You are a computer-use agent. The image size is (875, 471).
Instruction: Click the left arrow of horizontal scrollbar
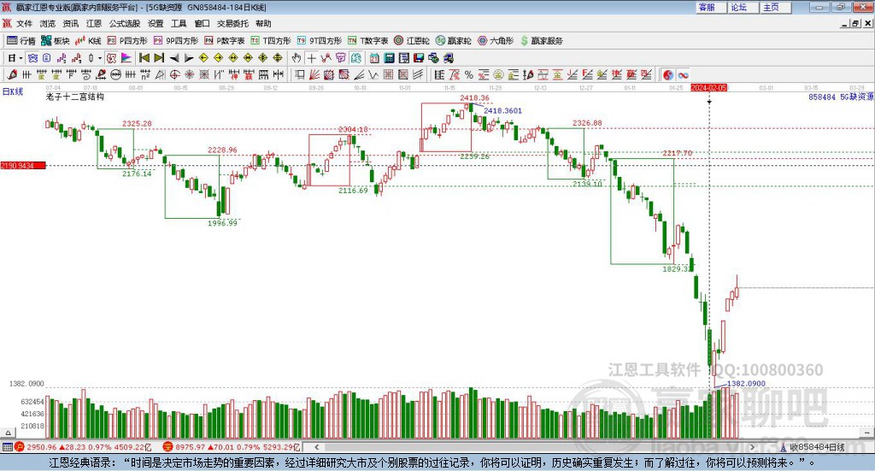[317, 447]
